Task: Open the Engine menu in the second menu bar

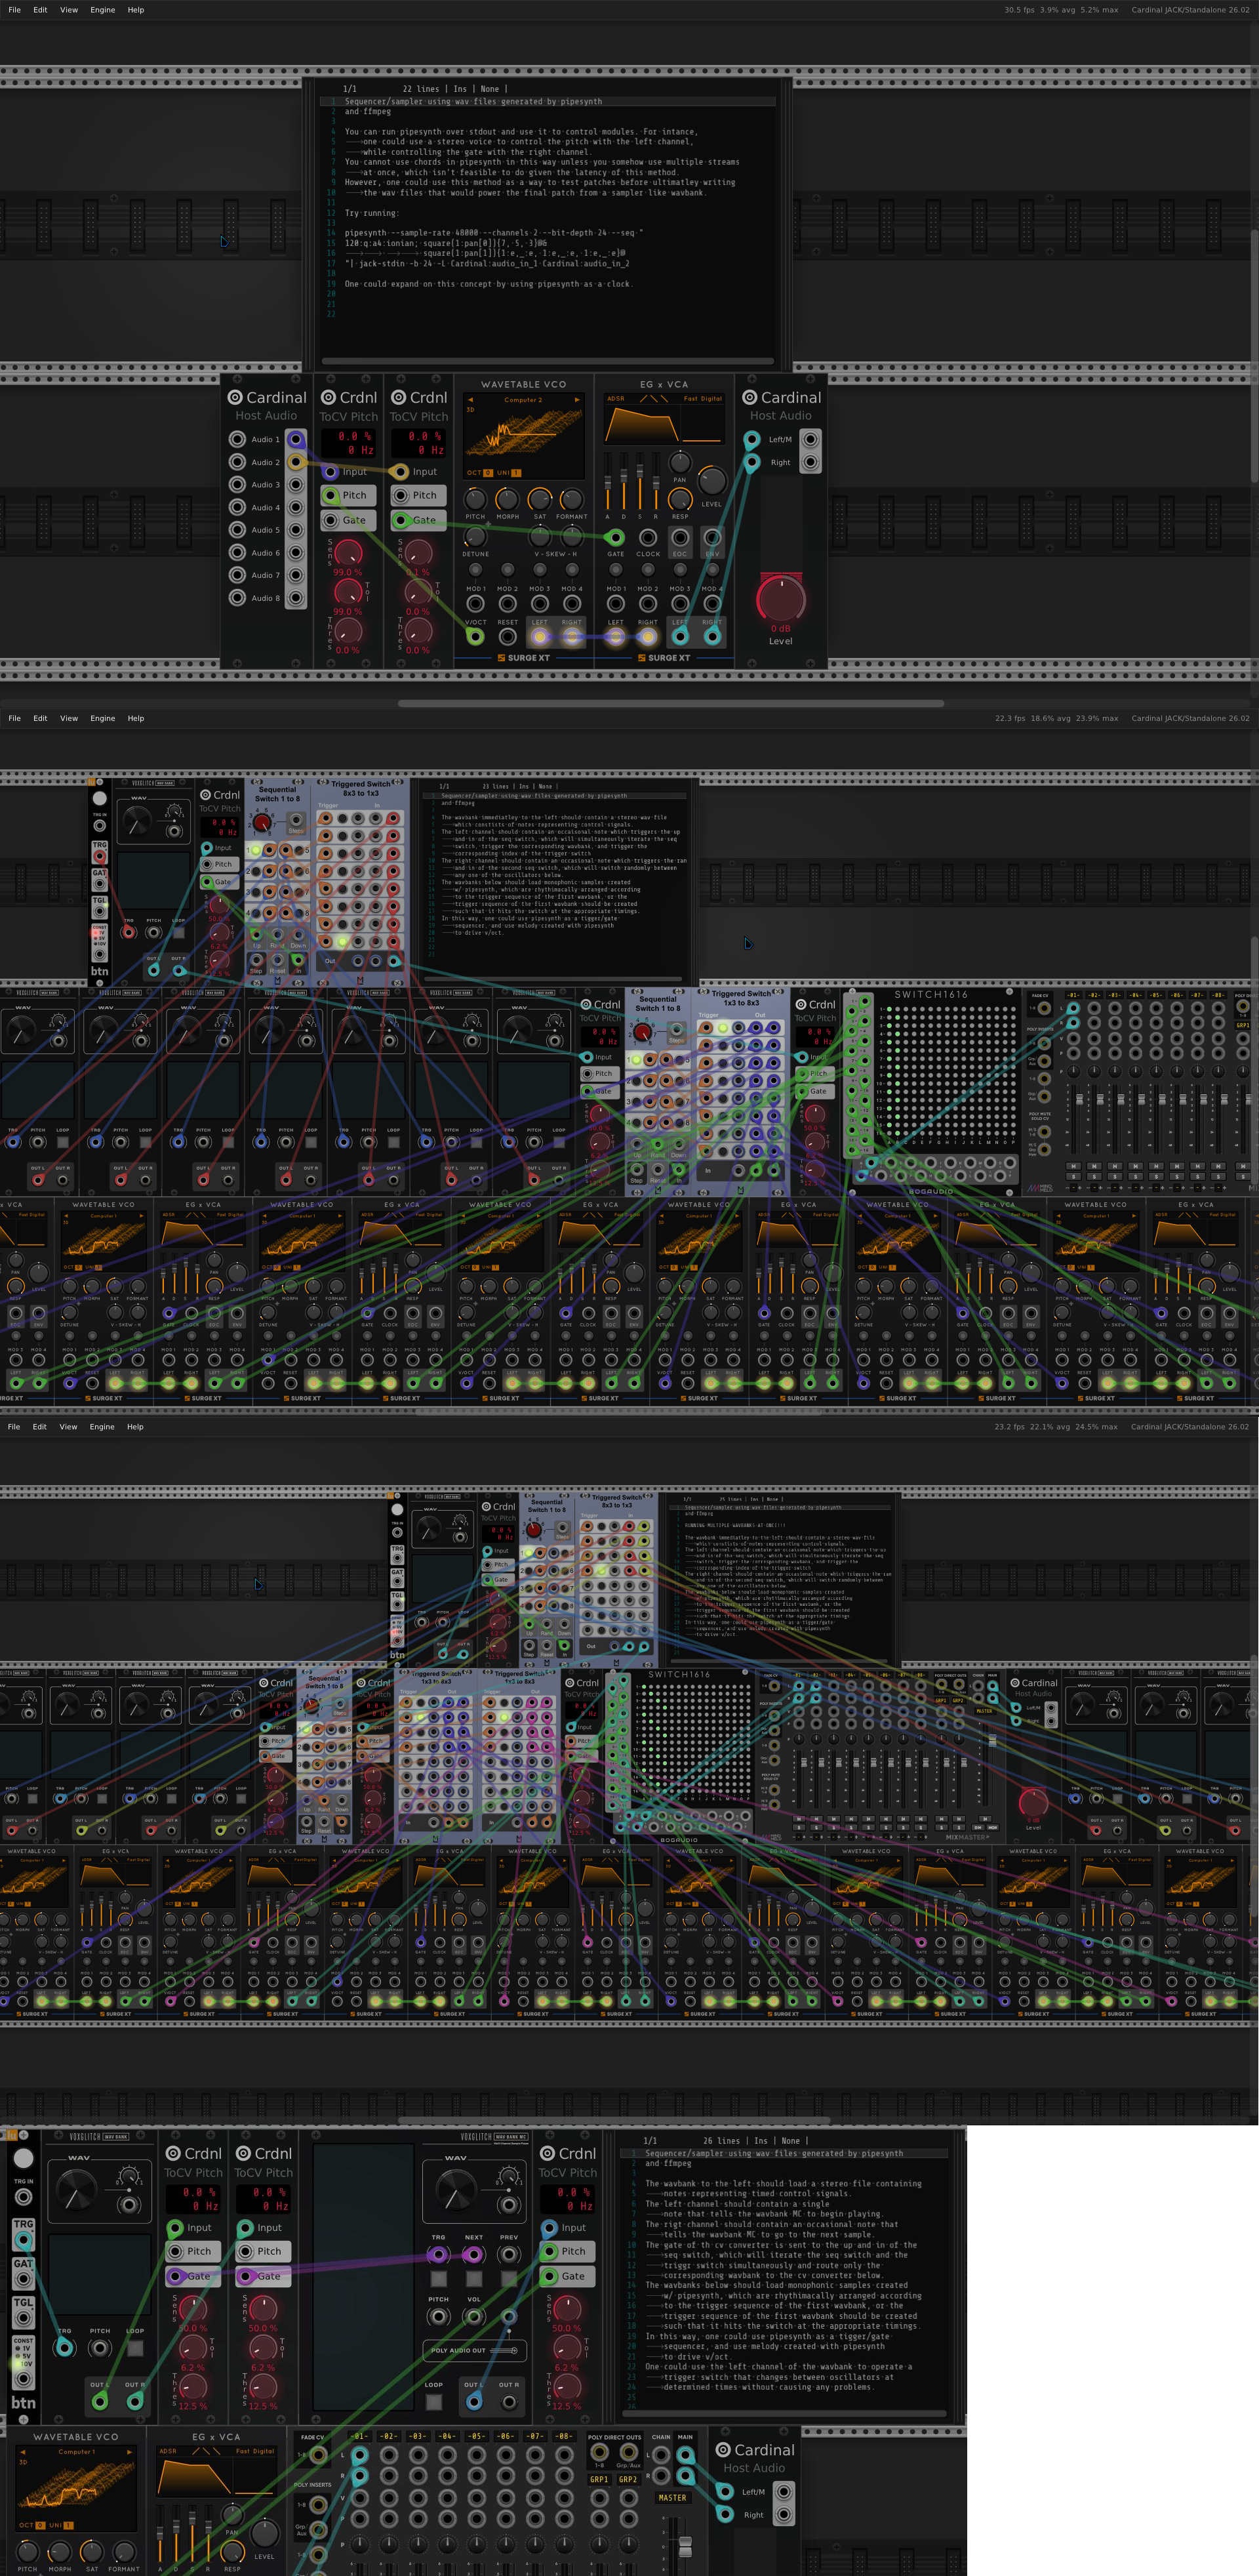Action: (x=103, y=718)
